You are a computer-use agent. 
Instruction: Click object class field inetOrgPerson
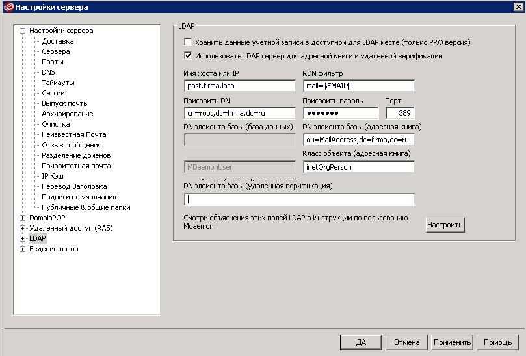(x=359, y=167)
